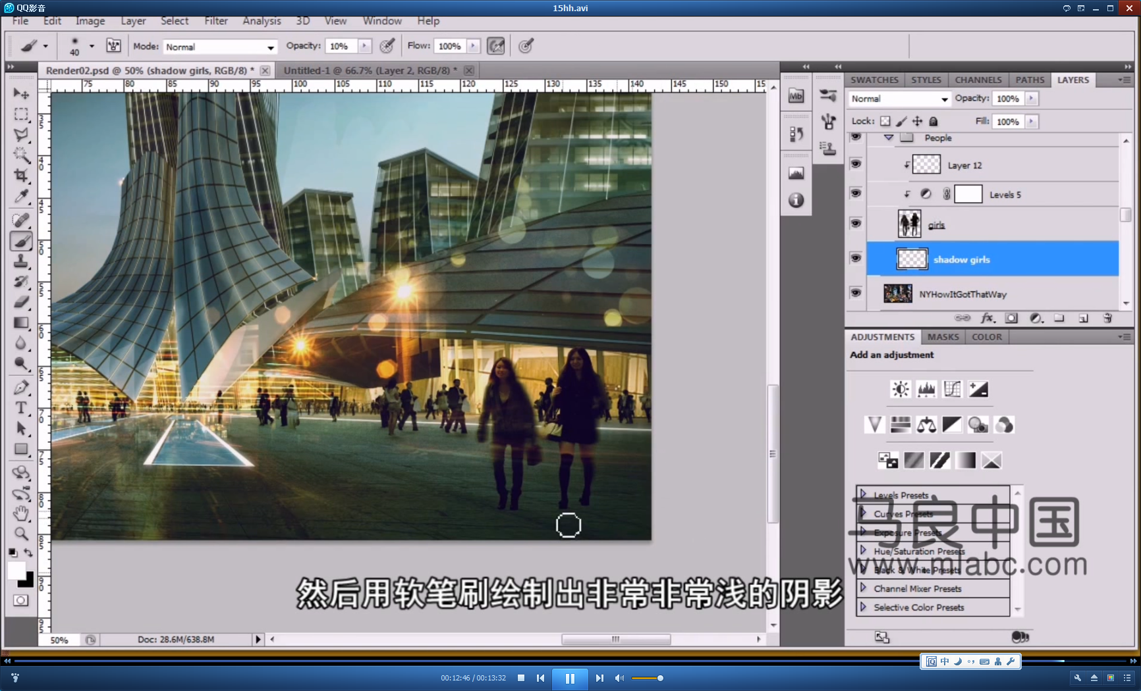
Task: Pause the video playback
Action: coord(570,678)
